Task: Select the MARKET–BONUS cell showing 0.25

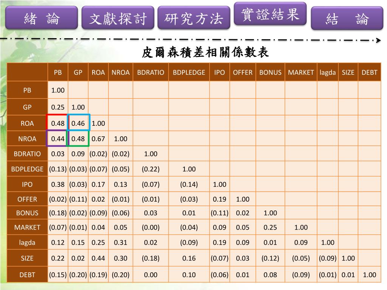Action: [x=270, y=227]
